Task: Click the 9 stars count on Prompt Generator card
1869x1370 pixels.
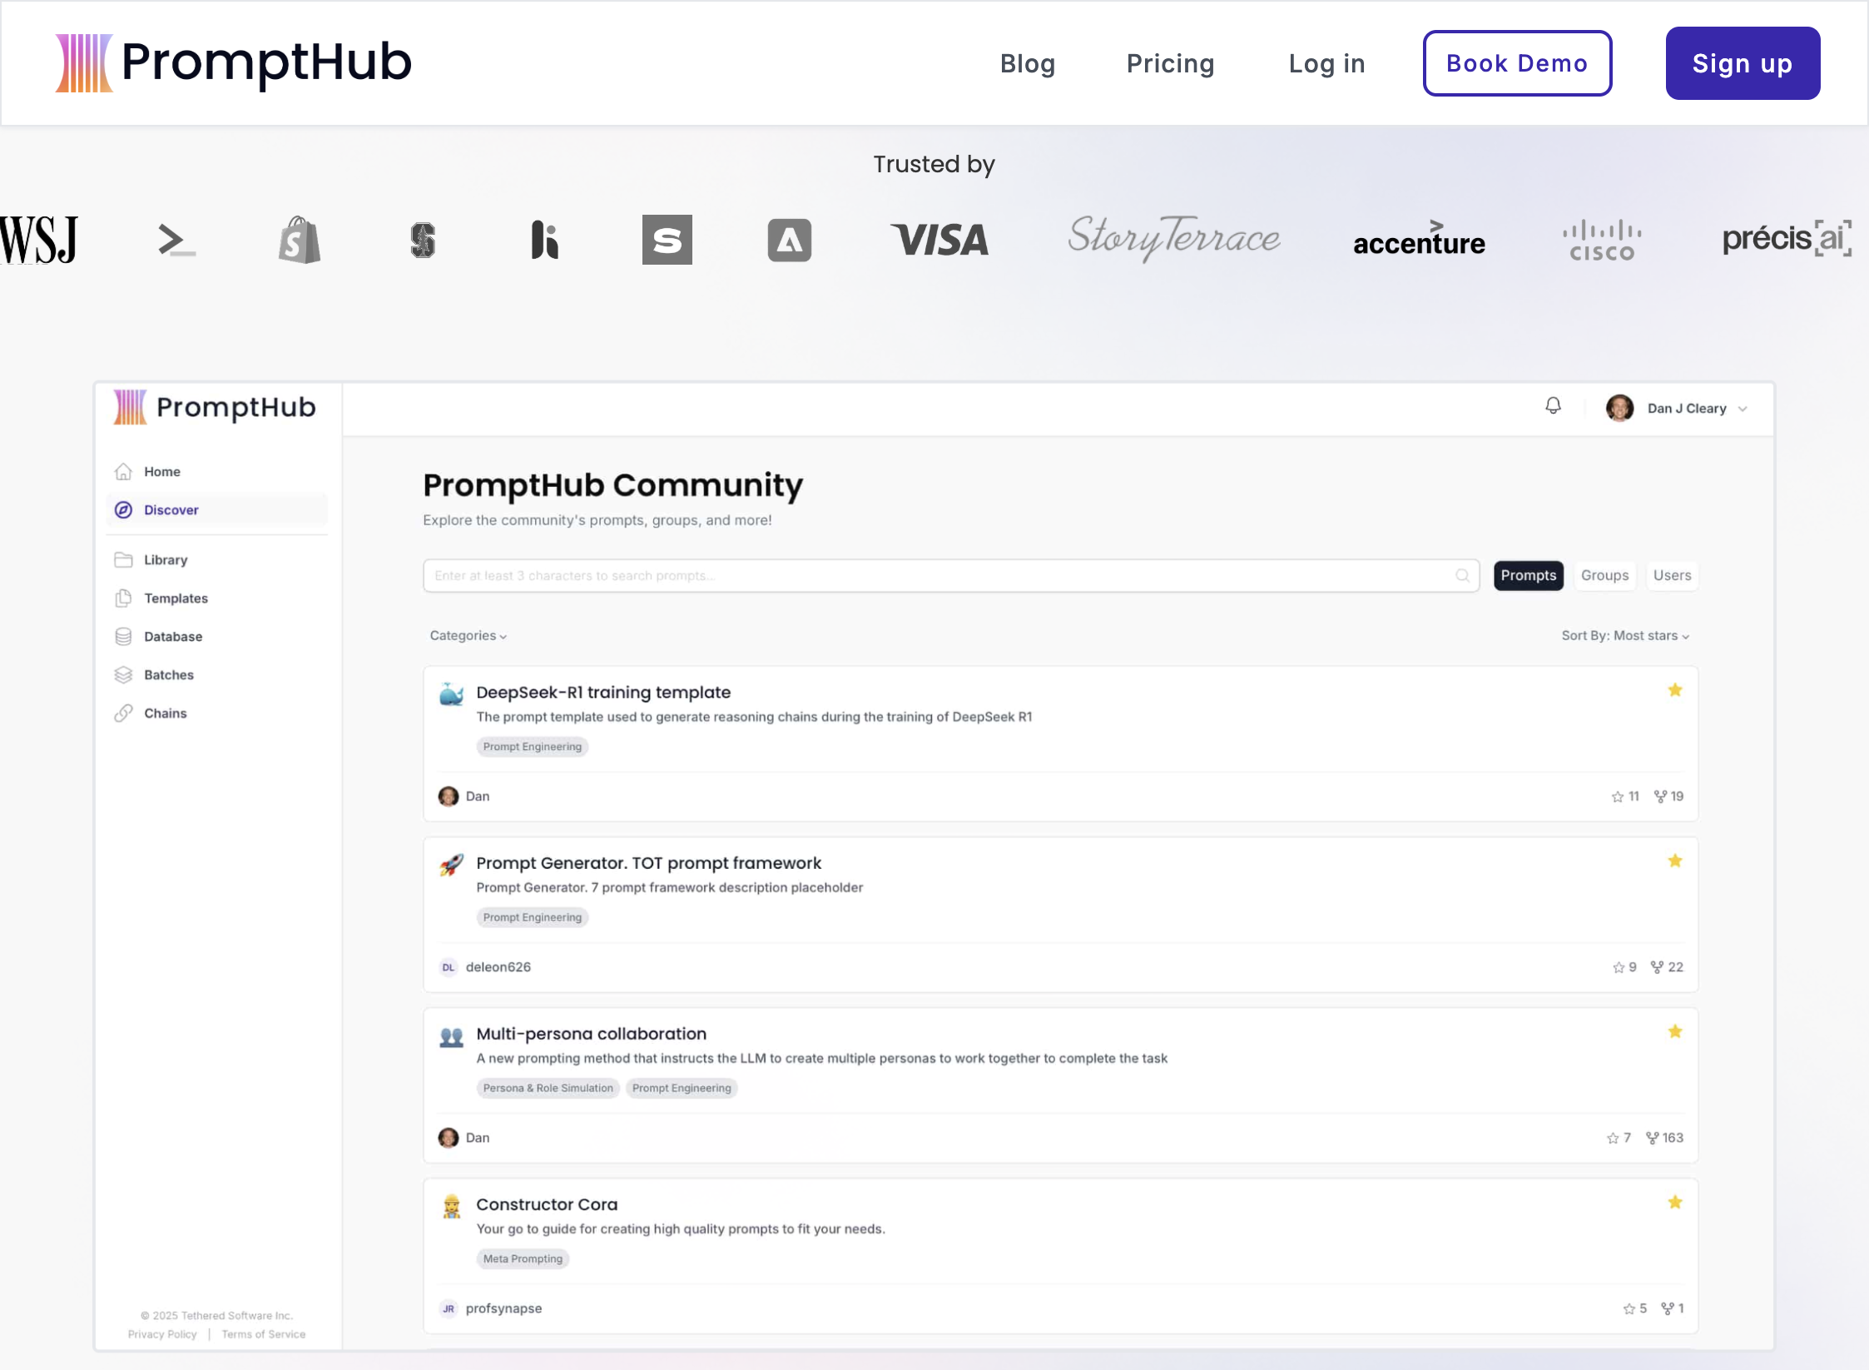Action: [x=1624, y=967]
